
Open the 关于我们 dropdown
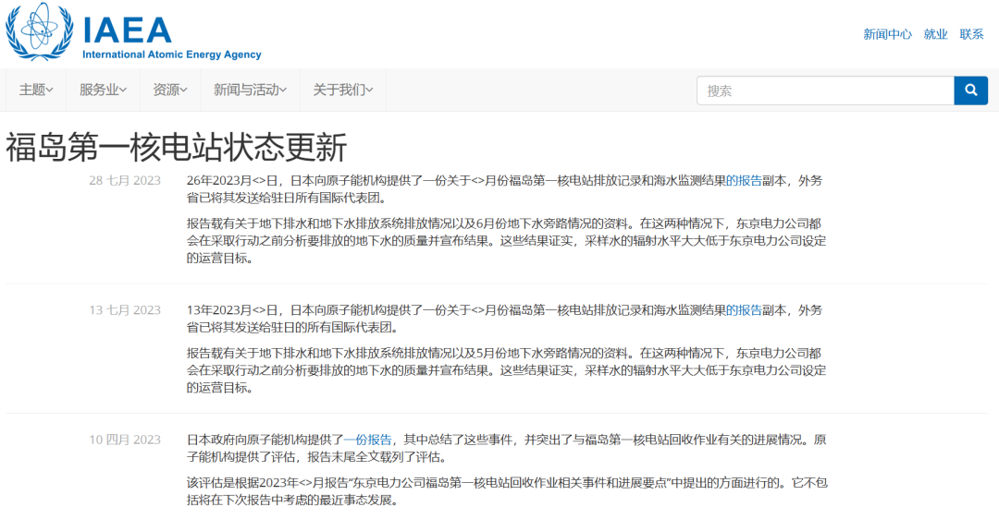point(343,91)
